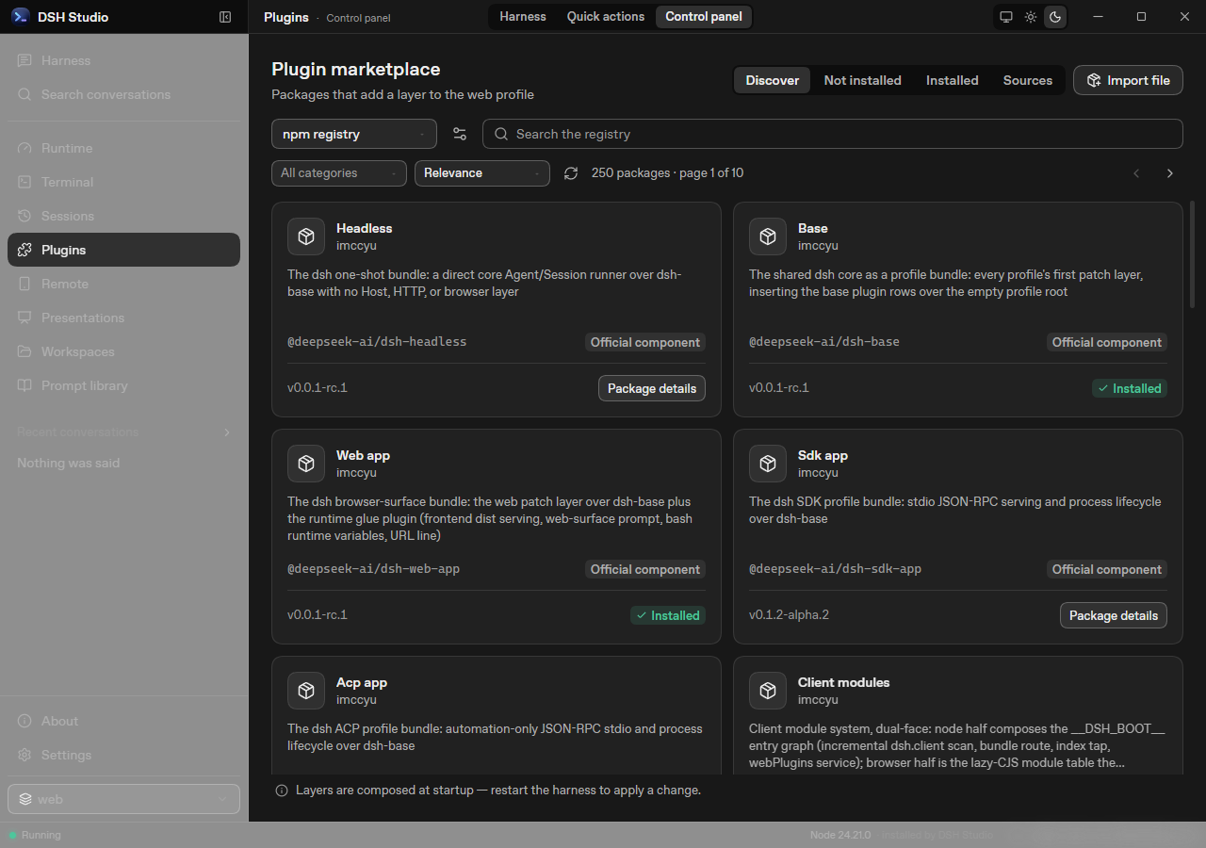Viewport: 1206px width, 848px height.
Task: Refresh the package list
Action: tap(571, 173)
